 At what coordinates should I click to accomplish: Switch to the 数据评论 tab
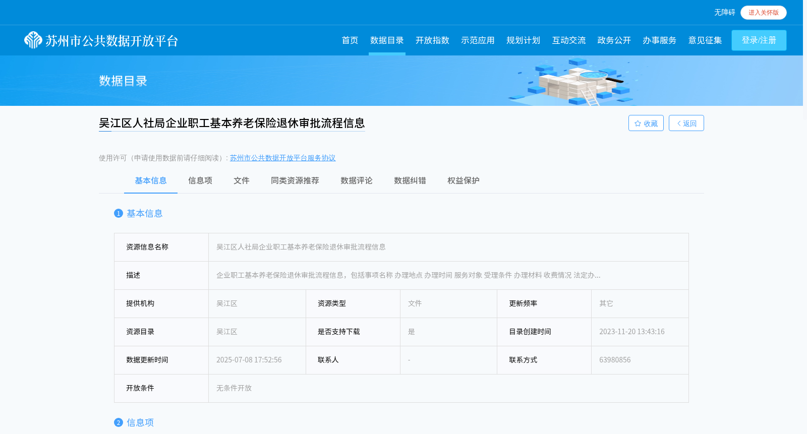(x=357, y=180)
